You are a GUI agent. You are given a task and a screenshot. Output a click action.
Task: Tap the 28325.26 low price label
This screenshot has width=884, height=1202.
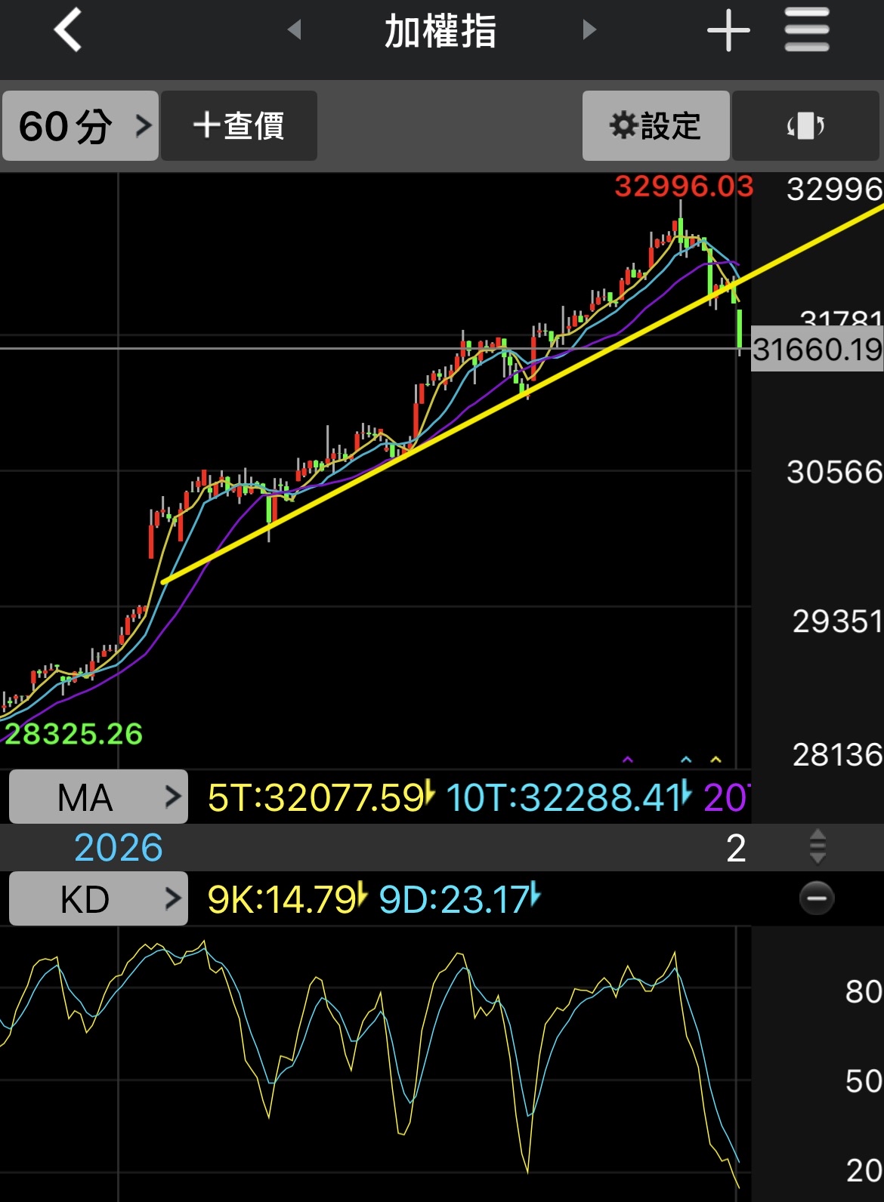[x=73, y=734]
